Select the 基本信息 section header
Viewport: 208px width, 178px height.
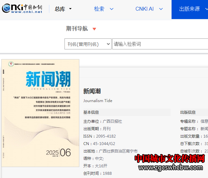coord(91,112)
